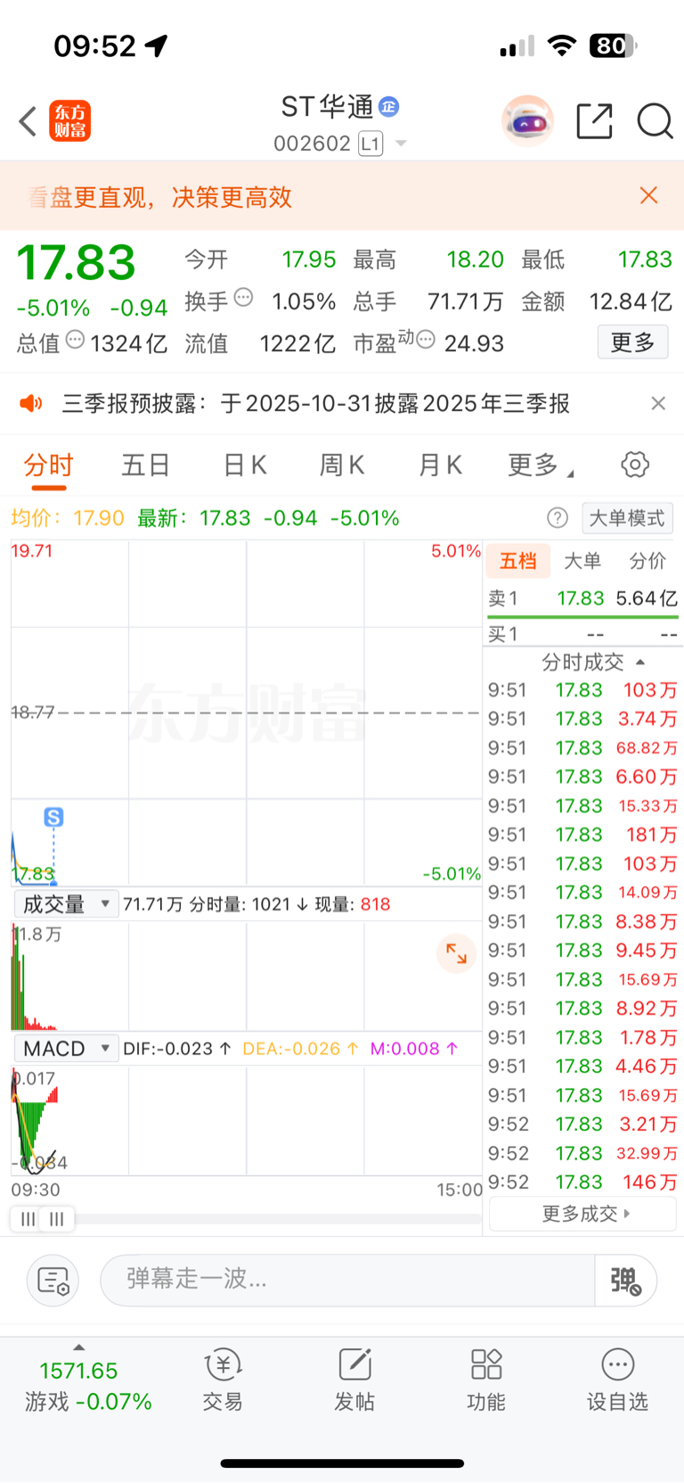This screenshot has height=1483, width=684.
Task: Select the 五档 tab
Action: 517,561
